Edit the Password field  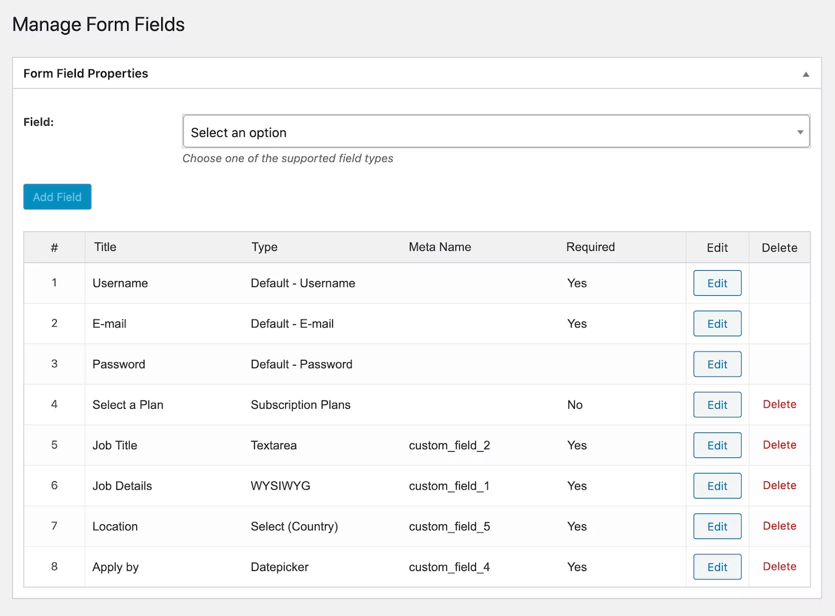coord(717,364)
